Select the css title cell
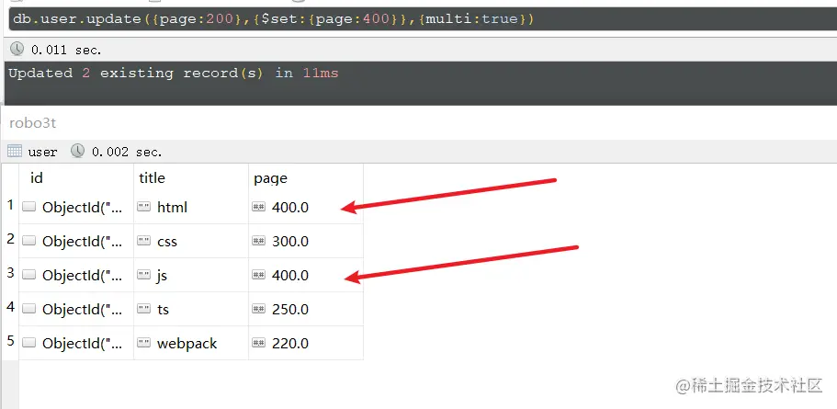The height and width of the screenshot is (409, 837). point(190,242)
